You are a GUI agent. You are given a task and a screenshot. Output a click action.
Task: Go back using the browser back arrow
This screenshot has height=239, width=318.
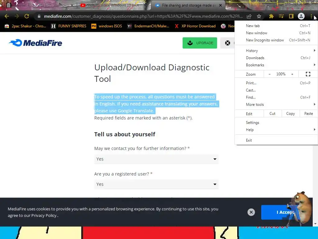pos(7,16)
